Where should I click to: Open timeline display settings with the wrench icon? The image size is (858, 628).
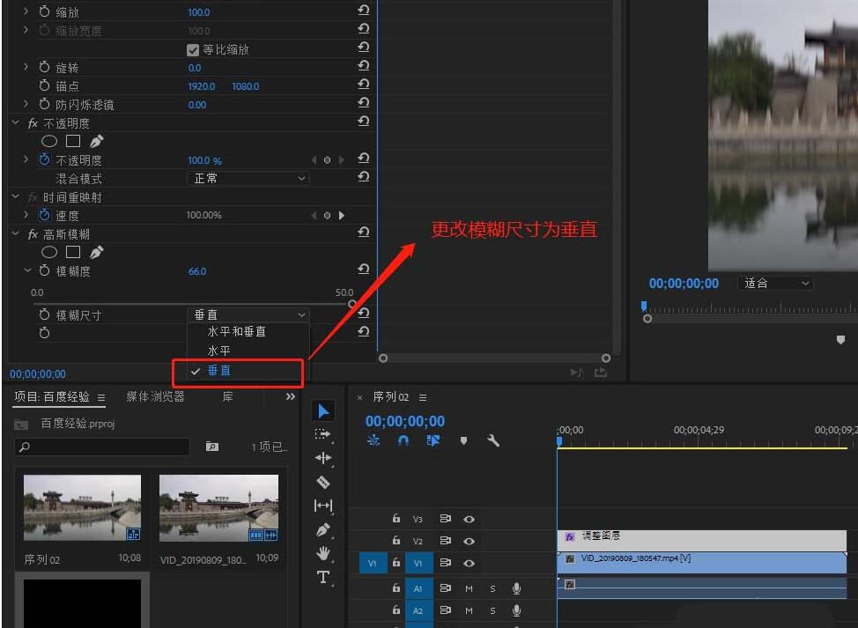(x=494, y=440)
